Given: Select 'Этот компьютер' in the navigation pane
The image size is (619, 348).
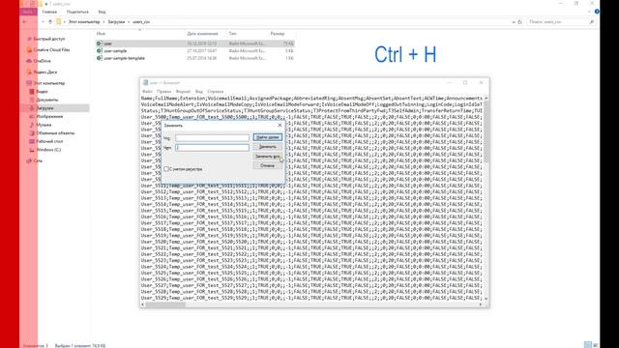Looking at the screenshot, I should (x=49, y=83).
